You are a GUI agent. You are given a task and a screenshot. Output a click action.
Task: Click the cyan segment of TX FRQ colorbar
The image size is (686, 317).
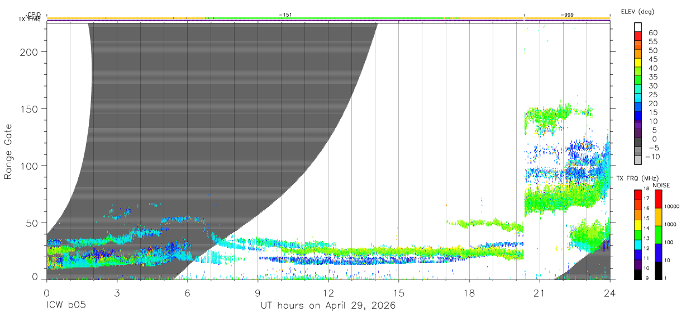point(638,245)
